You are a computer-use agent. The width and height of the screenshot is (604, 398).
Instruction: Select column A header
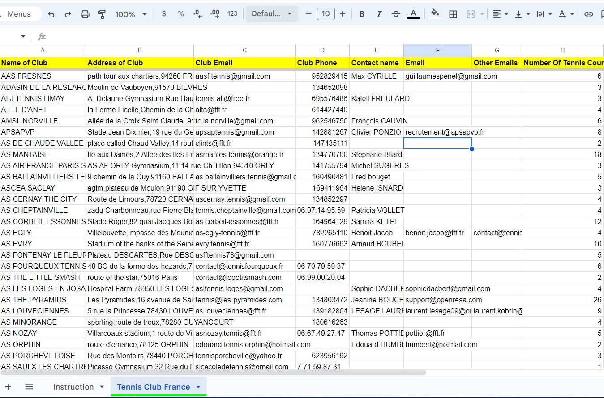(x=43, y=51)
